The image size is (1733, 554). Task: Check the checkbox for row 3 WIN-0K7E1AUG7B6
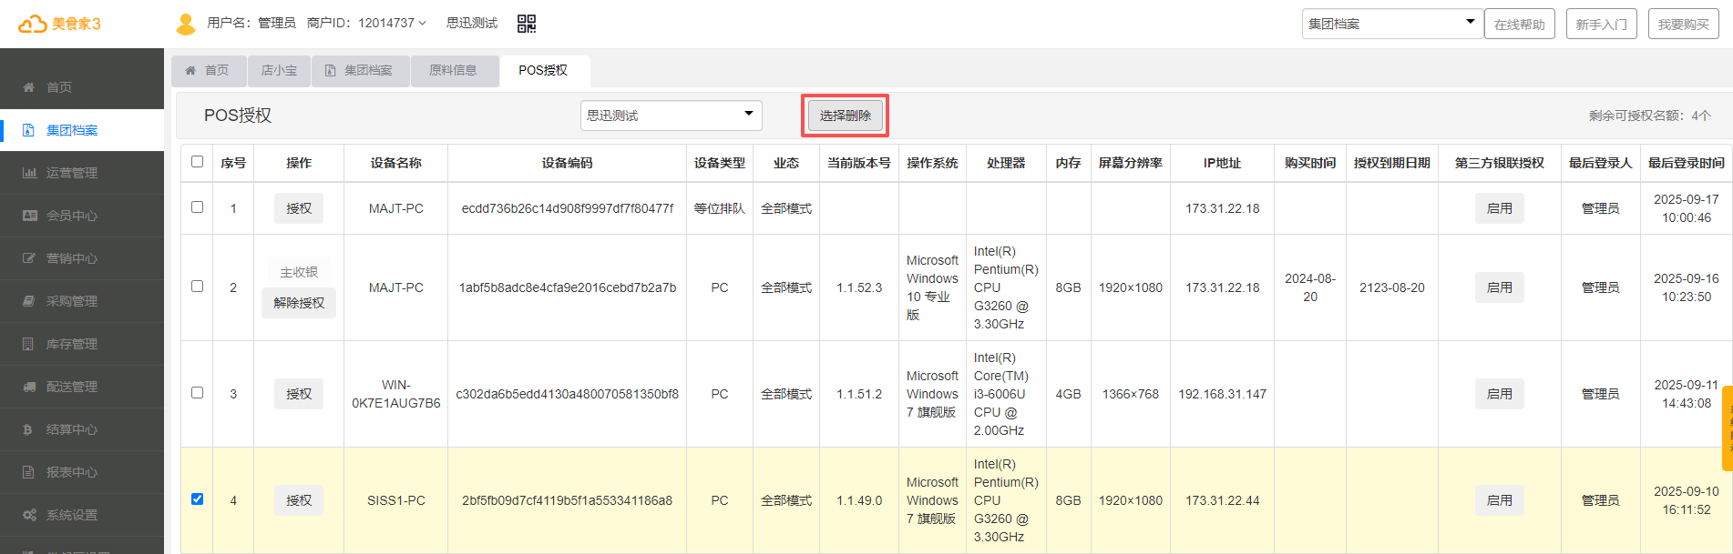pos(197,393)
